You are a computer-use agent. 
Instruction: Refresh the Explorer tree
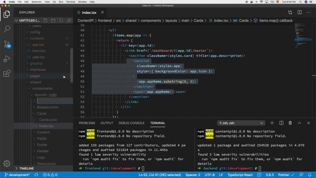coord(61,20)
